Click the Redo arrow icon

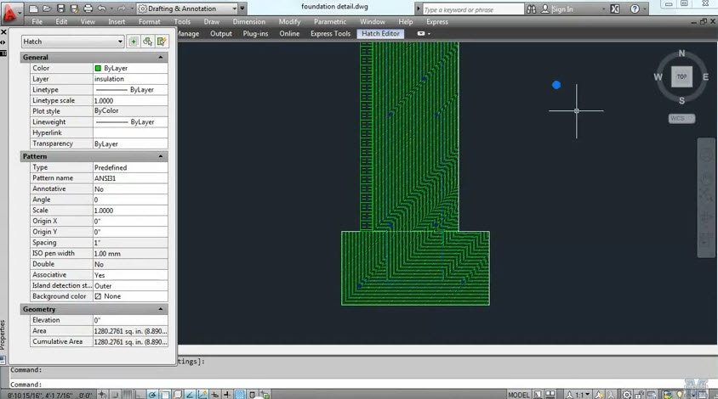pyautogui.click(x=122, y=8)
